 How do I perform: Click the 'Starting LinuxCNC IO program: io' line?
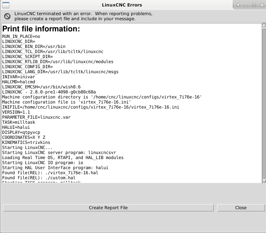point(43,163)
